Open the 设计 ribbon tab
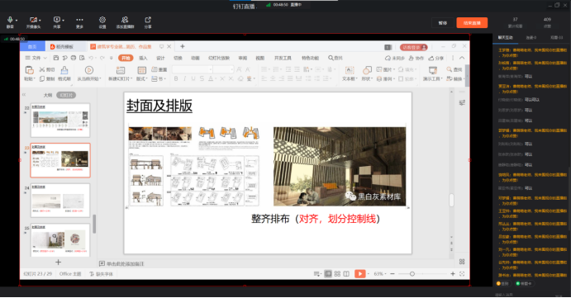The image size is (571, 298). pyautogui.click(x=160, y=58)
